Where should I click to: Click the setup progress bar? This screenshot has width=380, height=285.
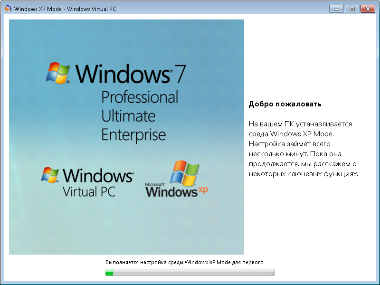[x=190, y=272]
